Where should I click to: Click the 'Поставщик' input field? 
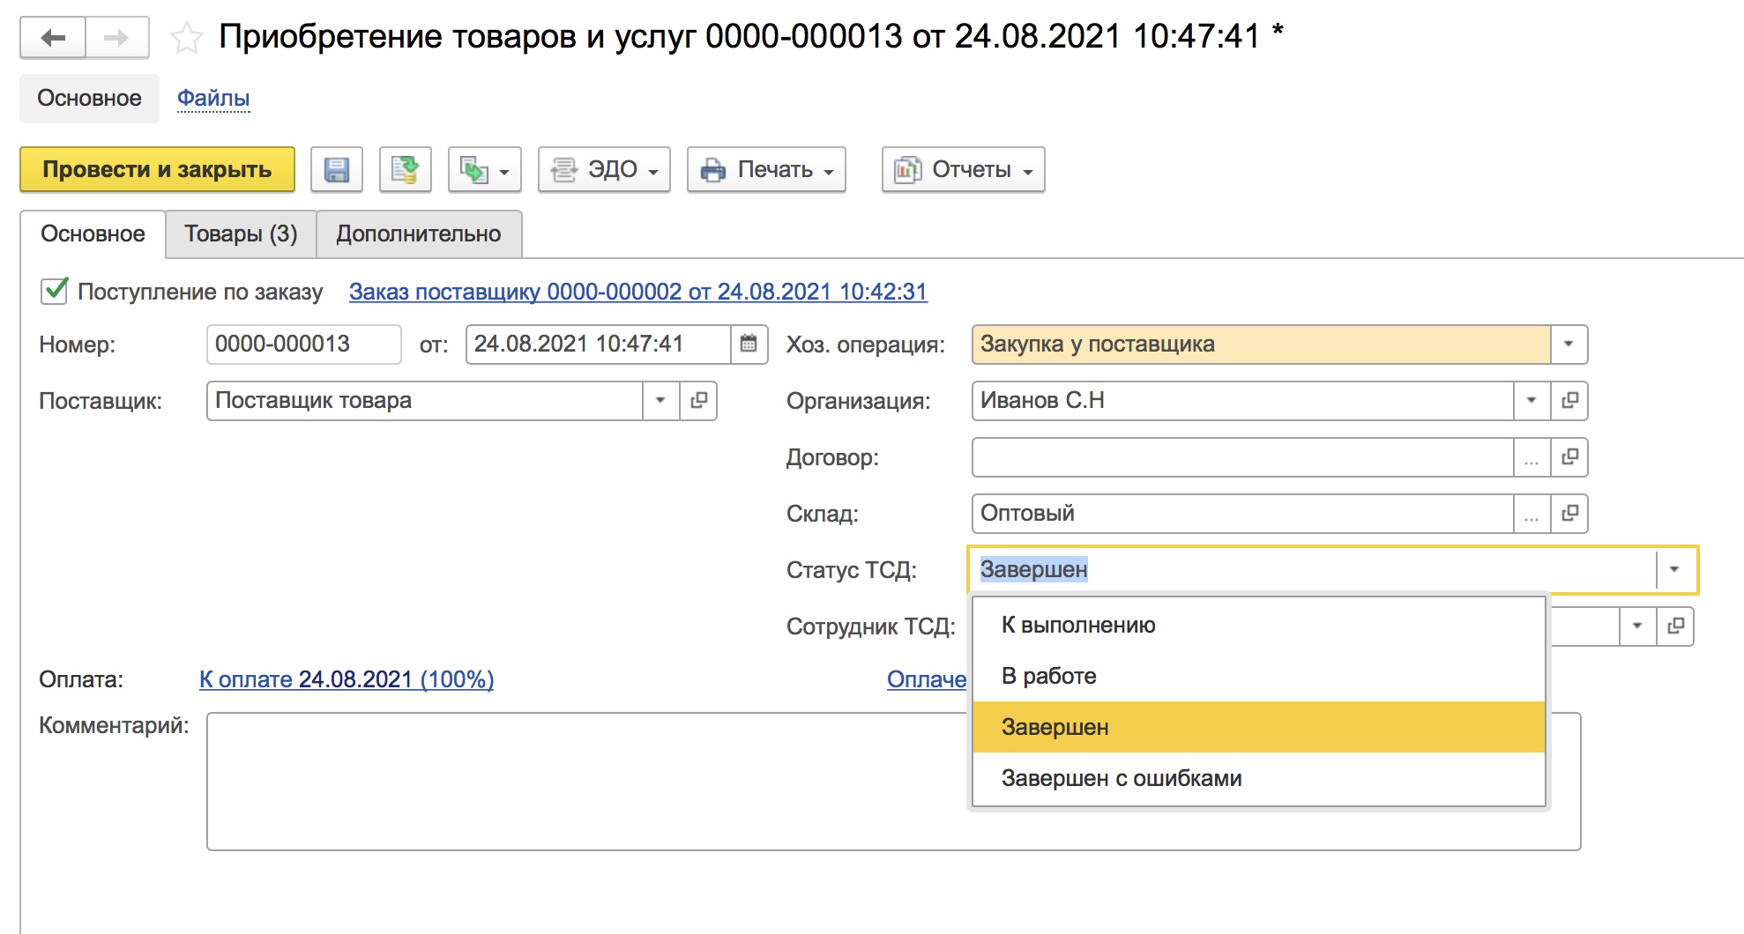coord(425,400)
